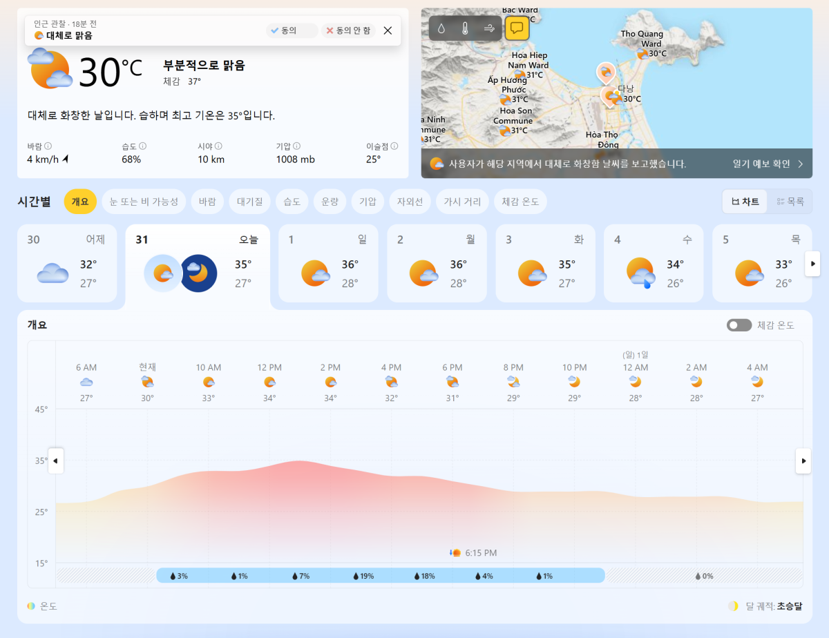Select the precipitation droplet map layer icon

pos(441,28)
